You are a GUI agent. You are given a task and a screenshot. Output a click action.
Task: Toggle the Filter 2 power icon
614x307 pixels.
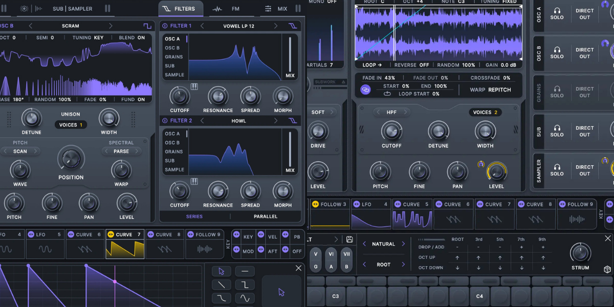pyautogui.click(x=165, y=121)
